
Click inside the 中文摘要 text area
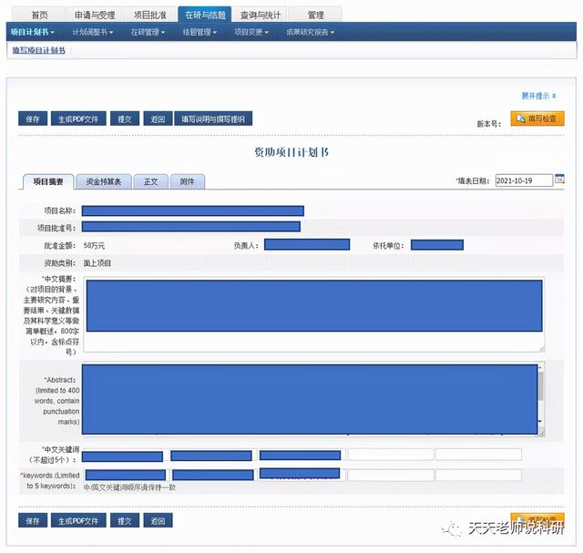point(313,314)
